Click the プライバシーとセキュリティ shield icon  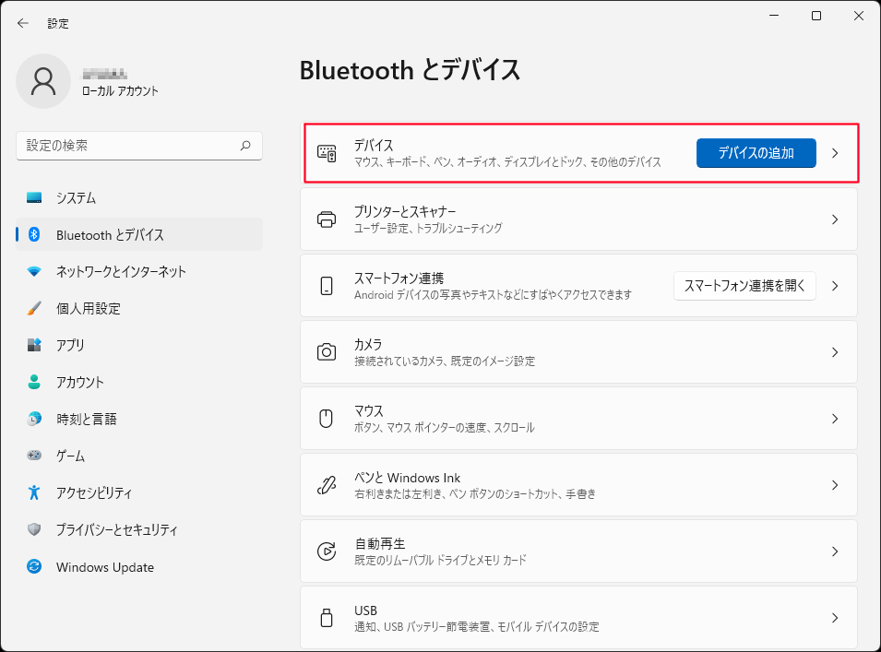point(34,529)
